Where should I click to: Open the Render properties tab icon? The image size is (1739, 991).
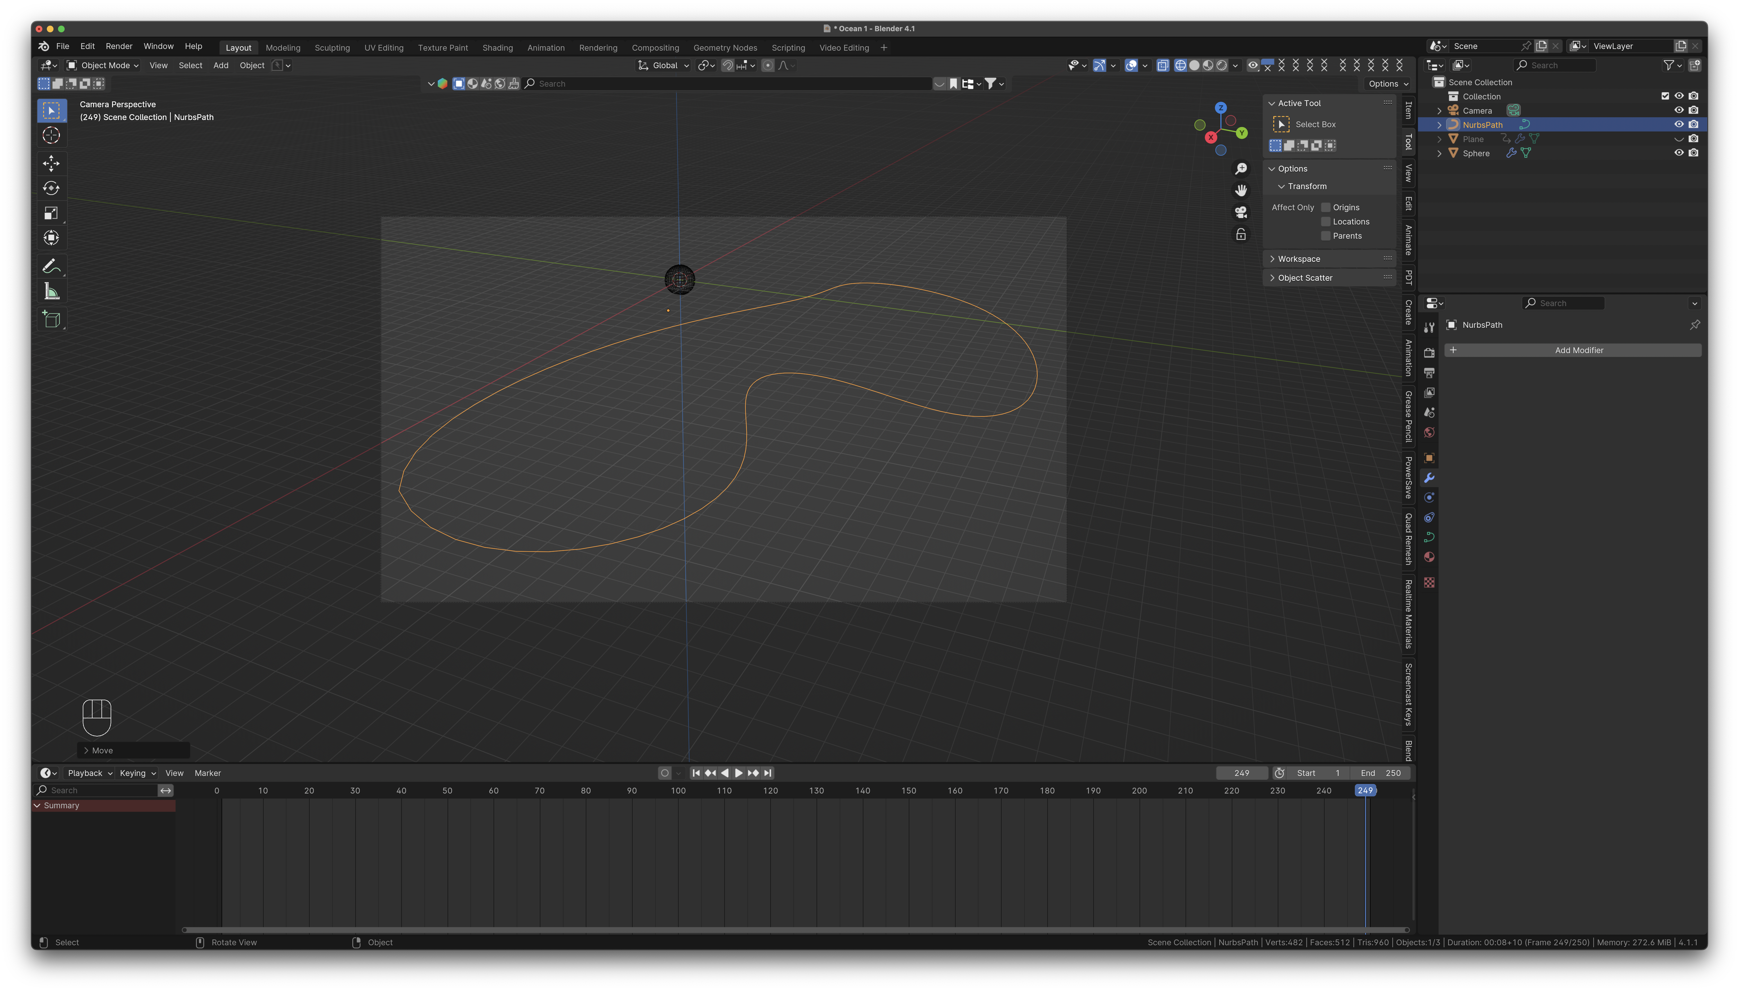coord(1429,353)
